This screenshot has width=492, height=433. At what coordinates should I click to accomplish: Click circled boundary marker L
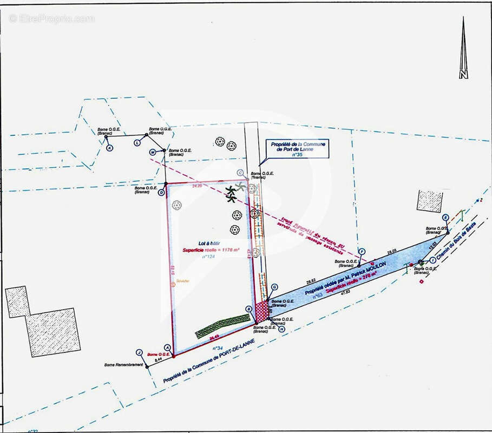tap(137, 142)
